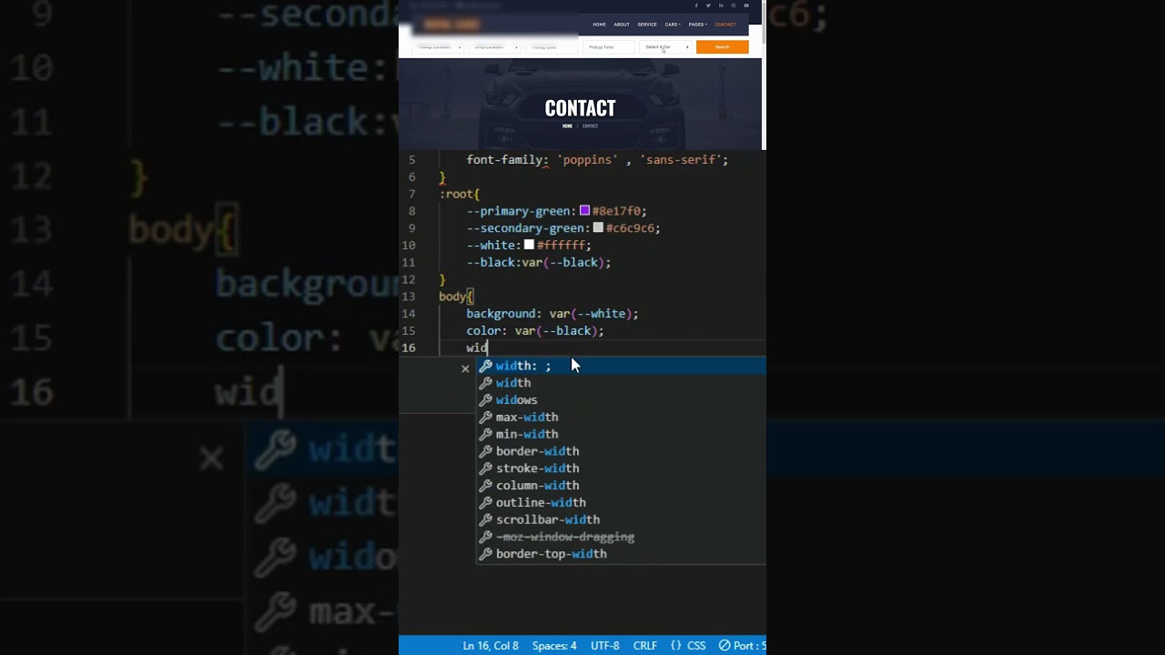Open the Drop Location dropdown
Viewport: 1165px width, 655px height.
[494, 46]
